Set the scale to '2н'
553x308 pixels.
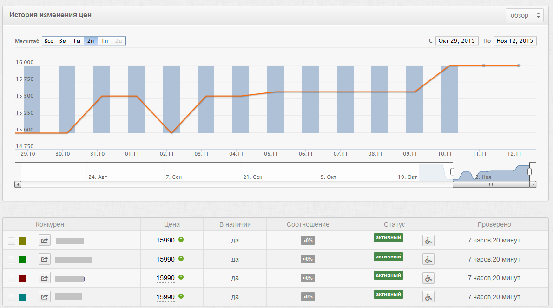[x=91, y=41]
